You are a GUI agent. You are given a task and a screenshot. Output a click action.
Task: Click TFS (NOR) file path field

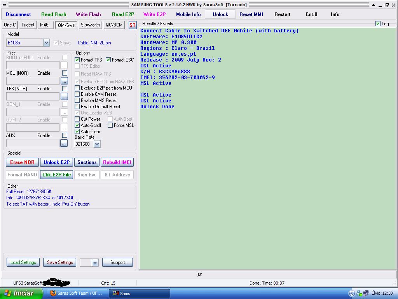[33, 97]
